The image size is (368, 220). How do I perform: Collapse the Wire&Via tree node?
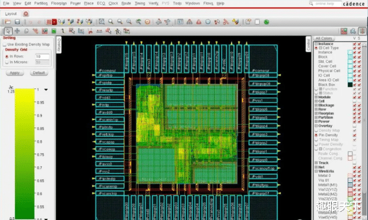316,172
